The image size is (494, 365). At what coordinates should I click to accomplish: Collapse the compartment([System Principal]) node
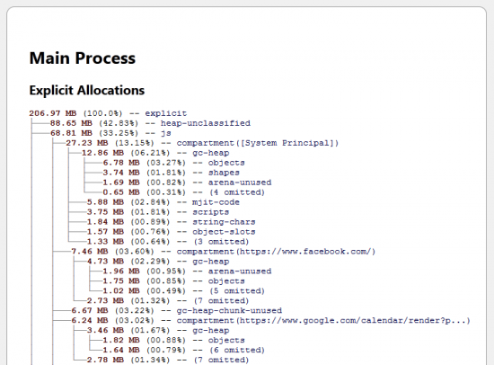(202, 143)
